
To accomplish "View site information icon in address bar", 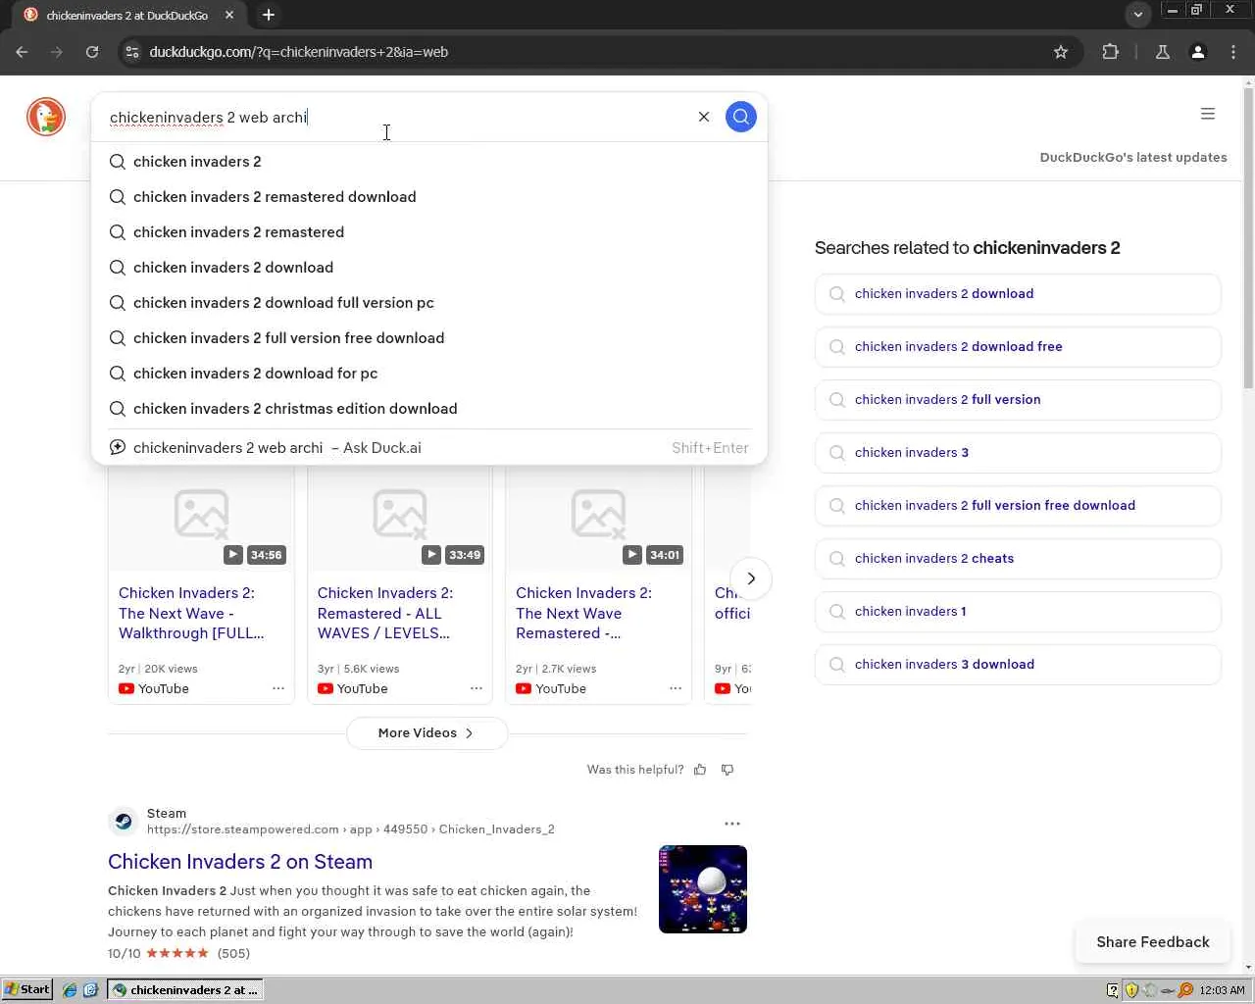I will (132, 52).
